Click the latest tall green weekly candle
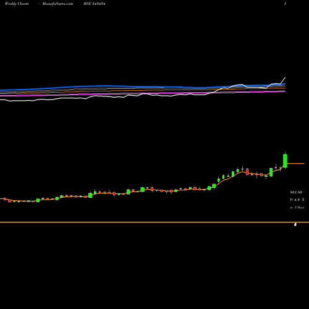 [x=285, y=161]
